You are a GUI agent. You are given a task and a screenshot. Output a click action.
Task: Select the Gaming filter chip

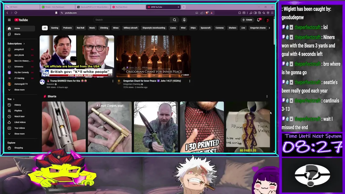[54, 28]
